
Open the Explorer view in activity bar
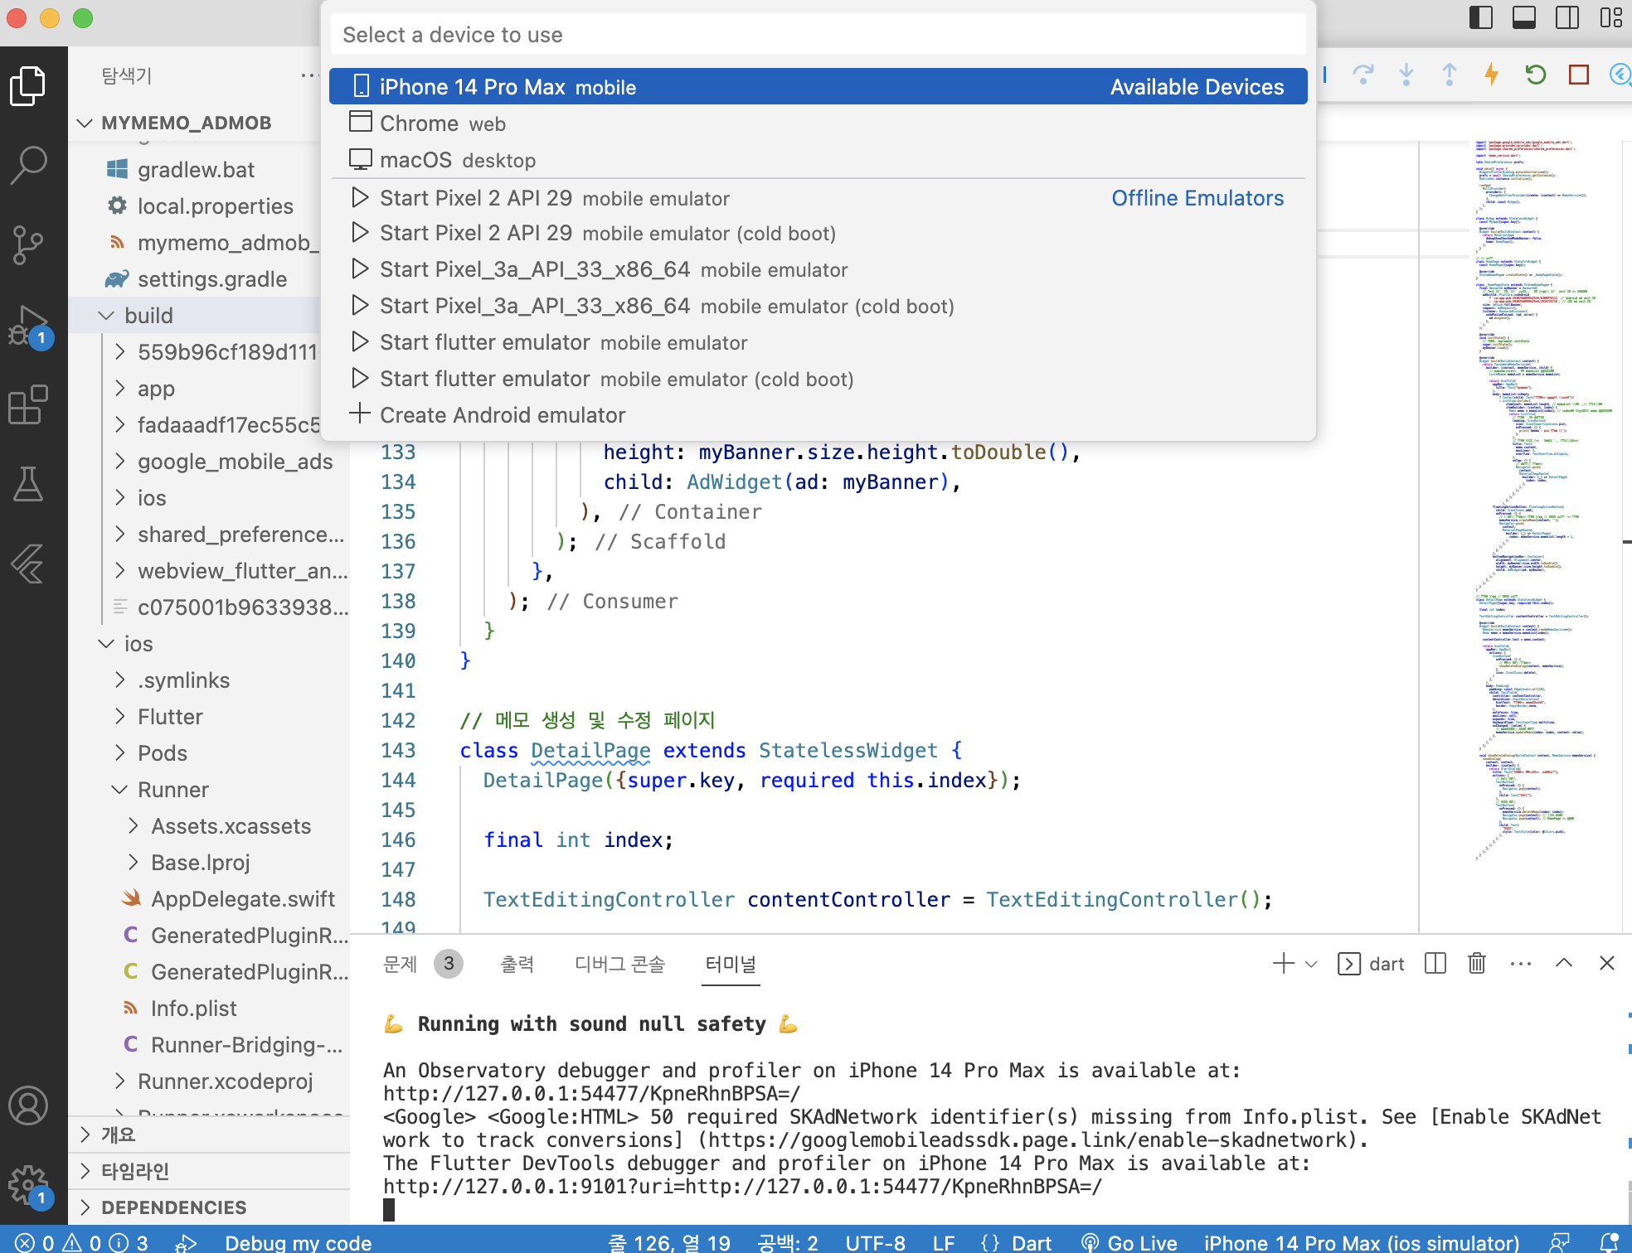tap(28, 86)
